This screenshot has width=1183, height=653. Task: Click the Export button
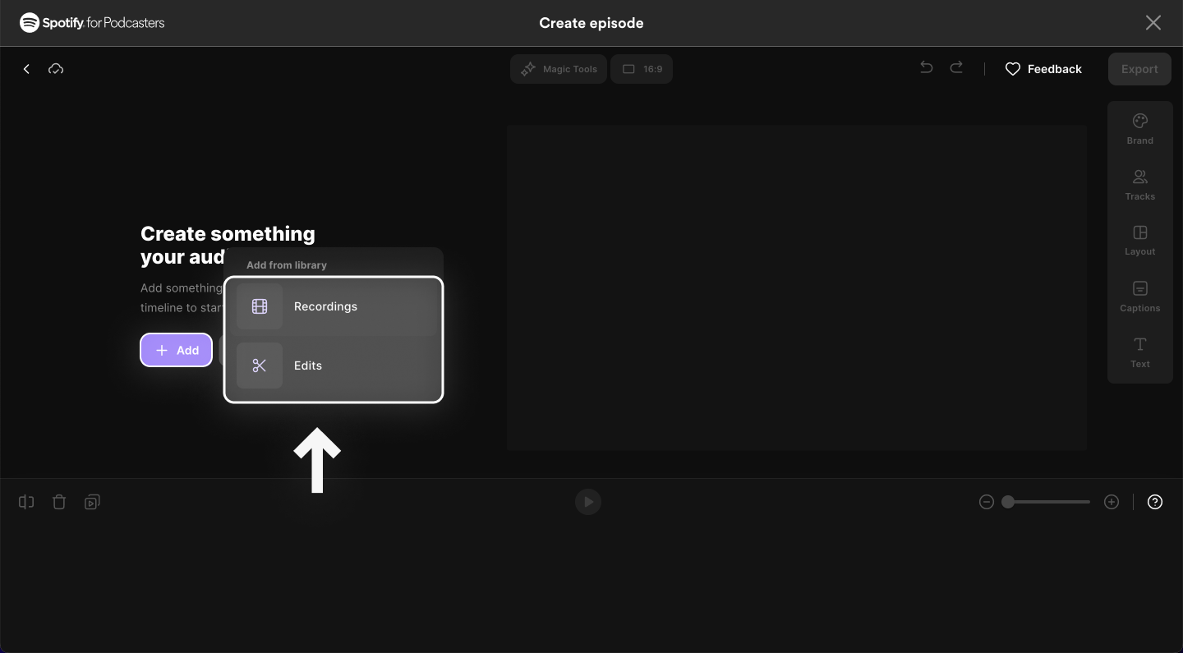point(1139,69)
